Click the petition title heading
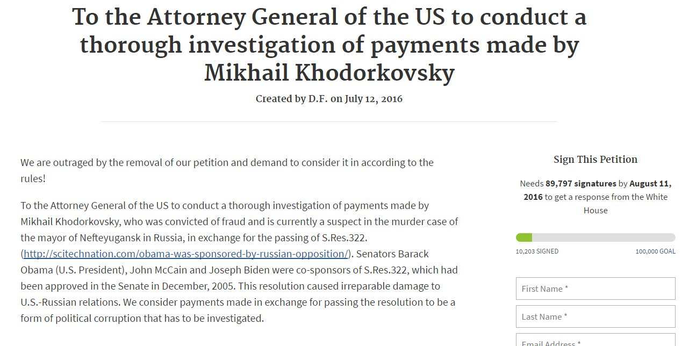The image size is (682, 346). click(x=329, y=45)
